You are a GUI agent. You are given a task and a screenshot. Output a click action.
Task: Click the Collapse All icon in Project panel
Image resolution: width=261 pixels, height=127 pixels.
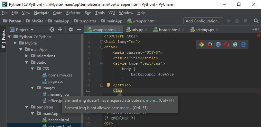[60, 30]
